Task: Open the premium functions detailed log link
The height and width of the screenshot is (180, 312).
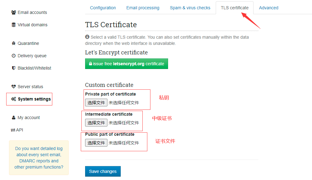Action: pyautogui.click(x=39, y=158)
